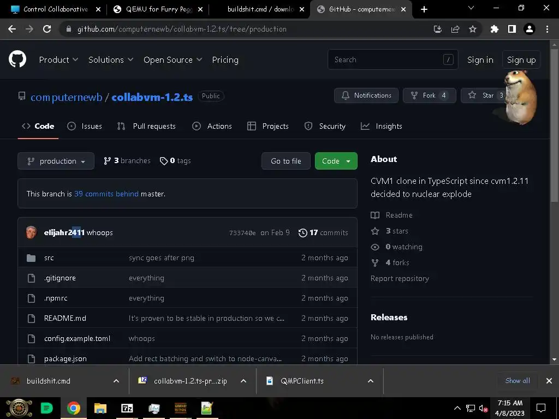Open the notifications center icon
This screenshot has width=559, height=419.
coord(541,408)
